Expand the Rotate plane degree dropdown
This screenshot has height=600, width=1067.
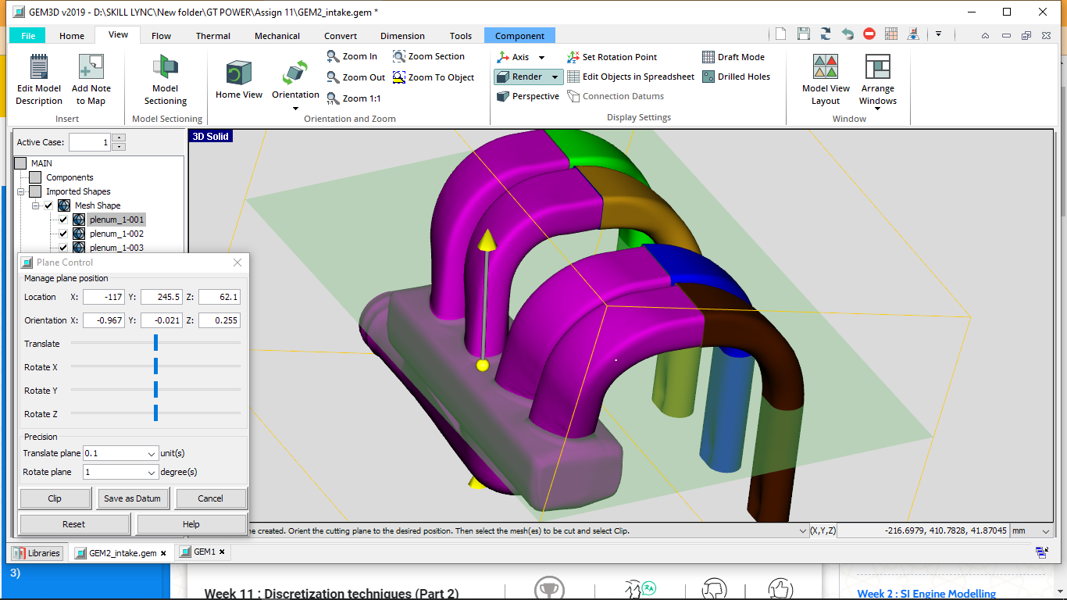tap(152, 472)
